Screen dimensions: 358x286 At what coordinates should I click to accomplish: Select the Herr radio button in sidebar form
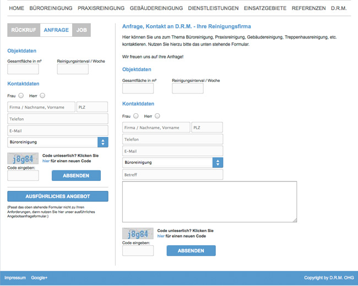(x=42, y=96)
